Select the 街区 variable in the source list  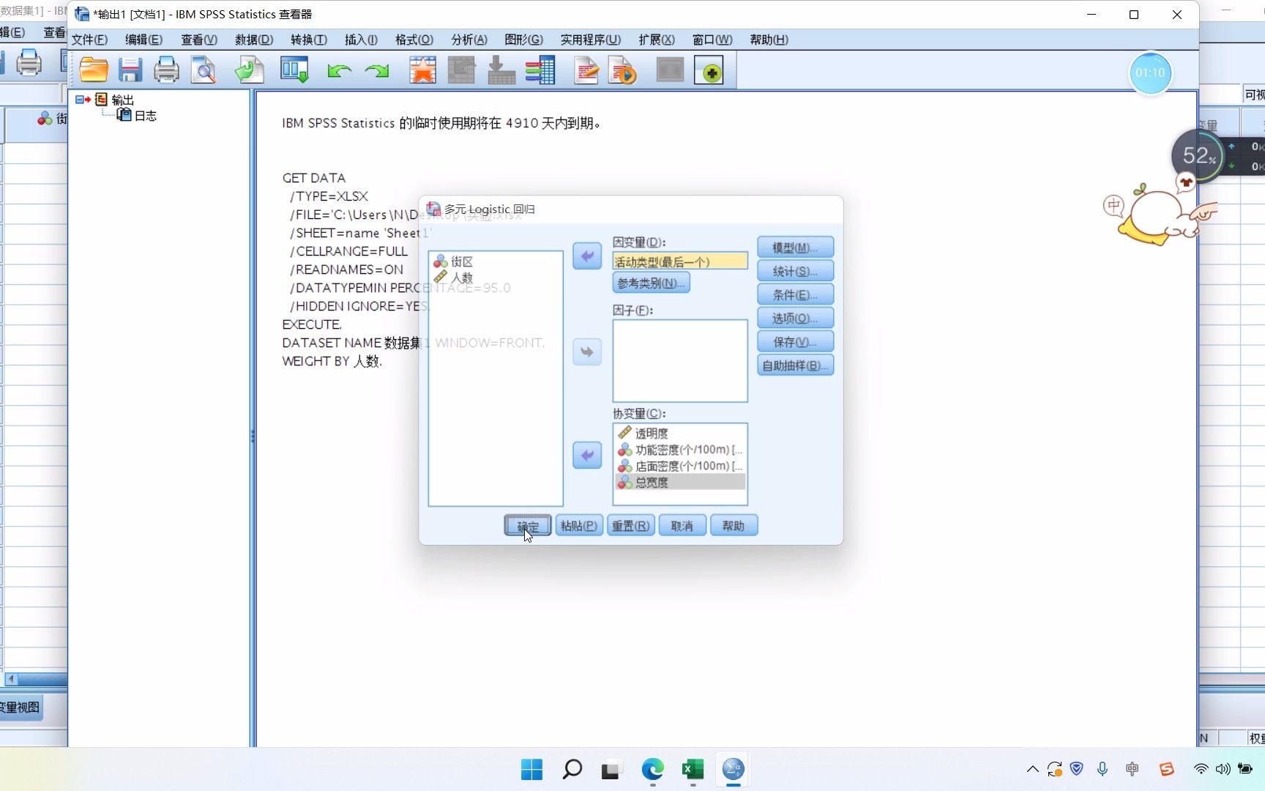click(x=461, y=261)
